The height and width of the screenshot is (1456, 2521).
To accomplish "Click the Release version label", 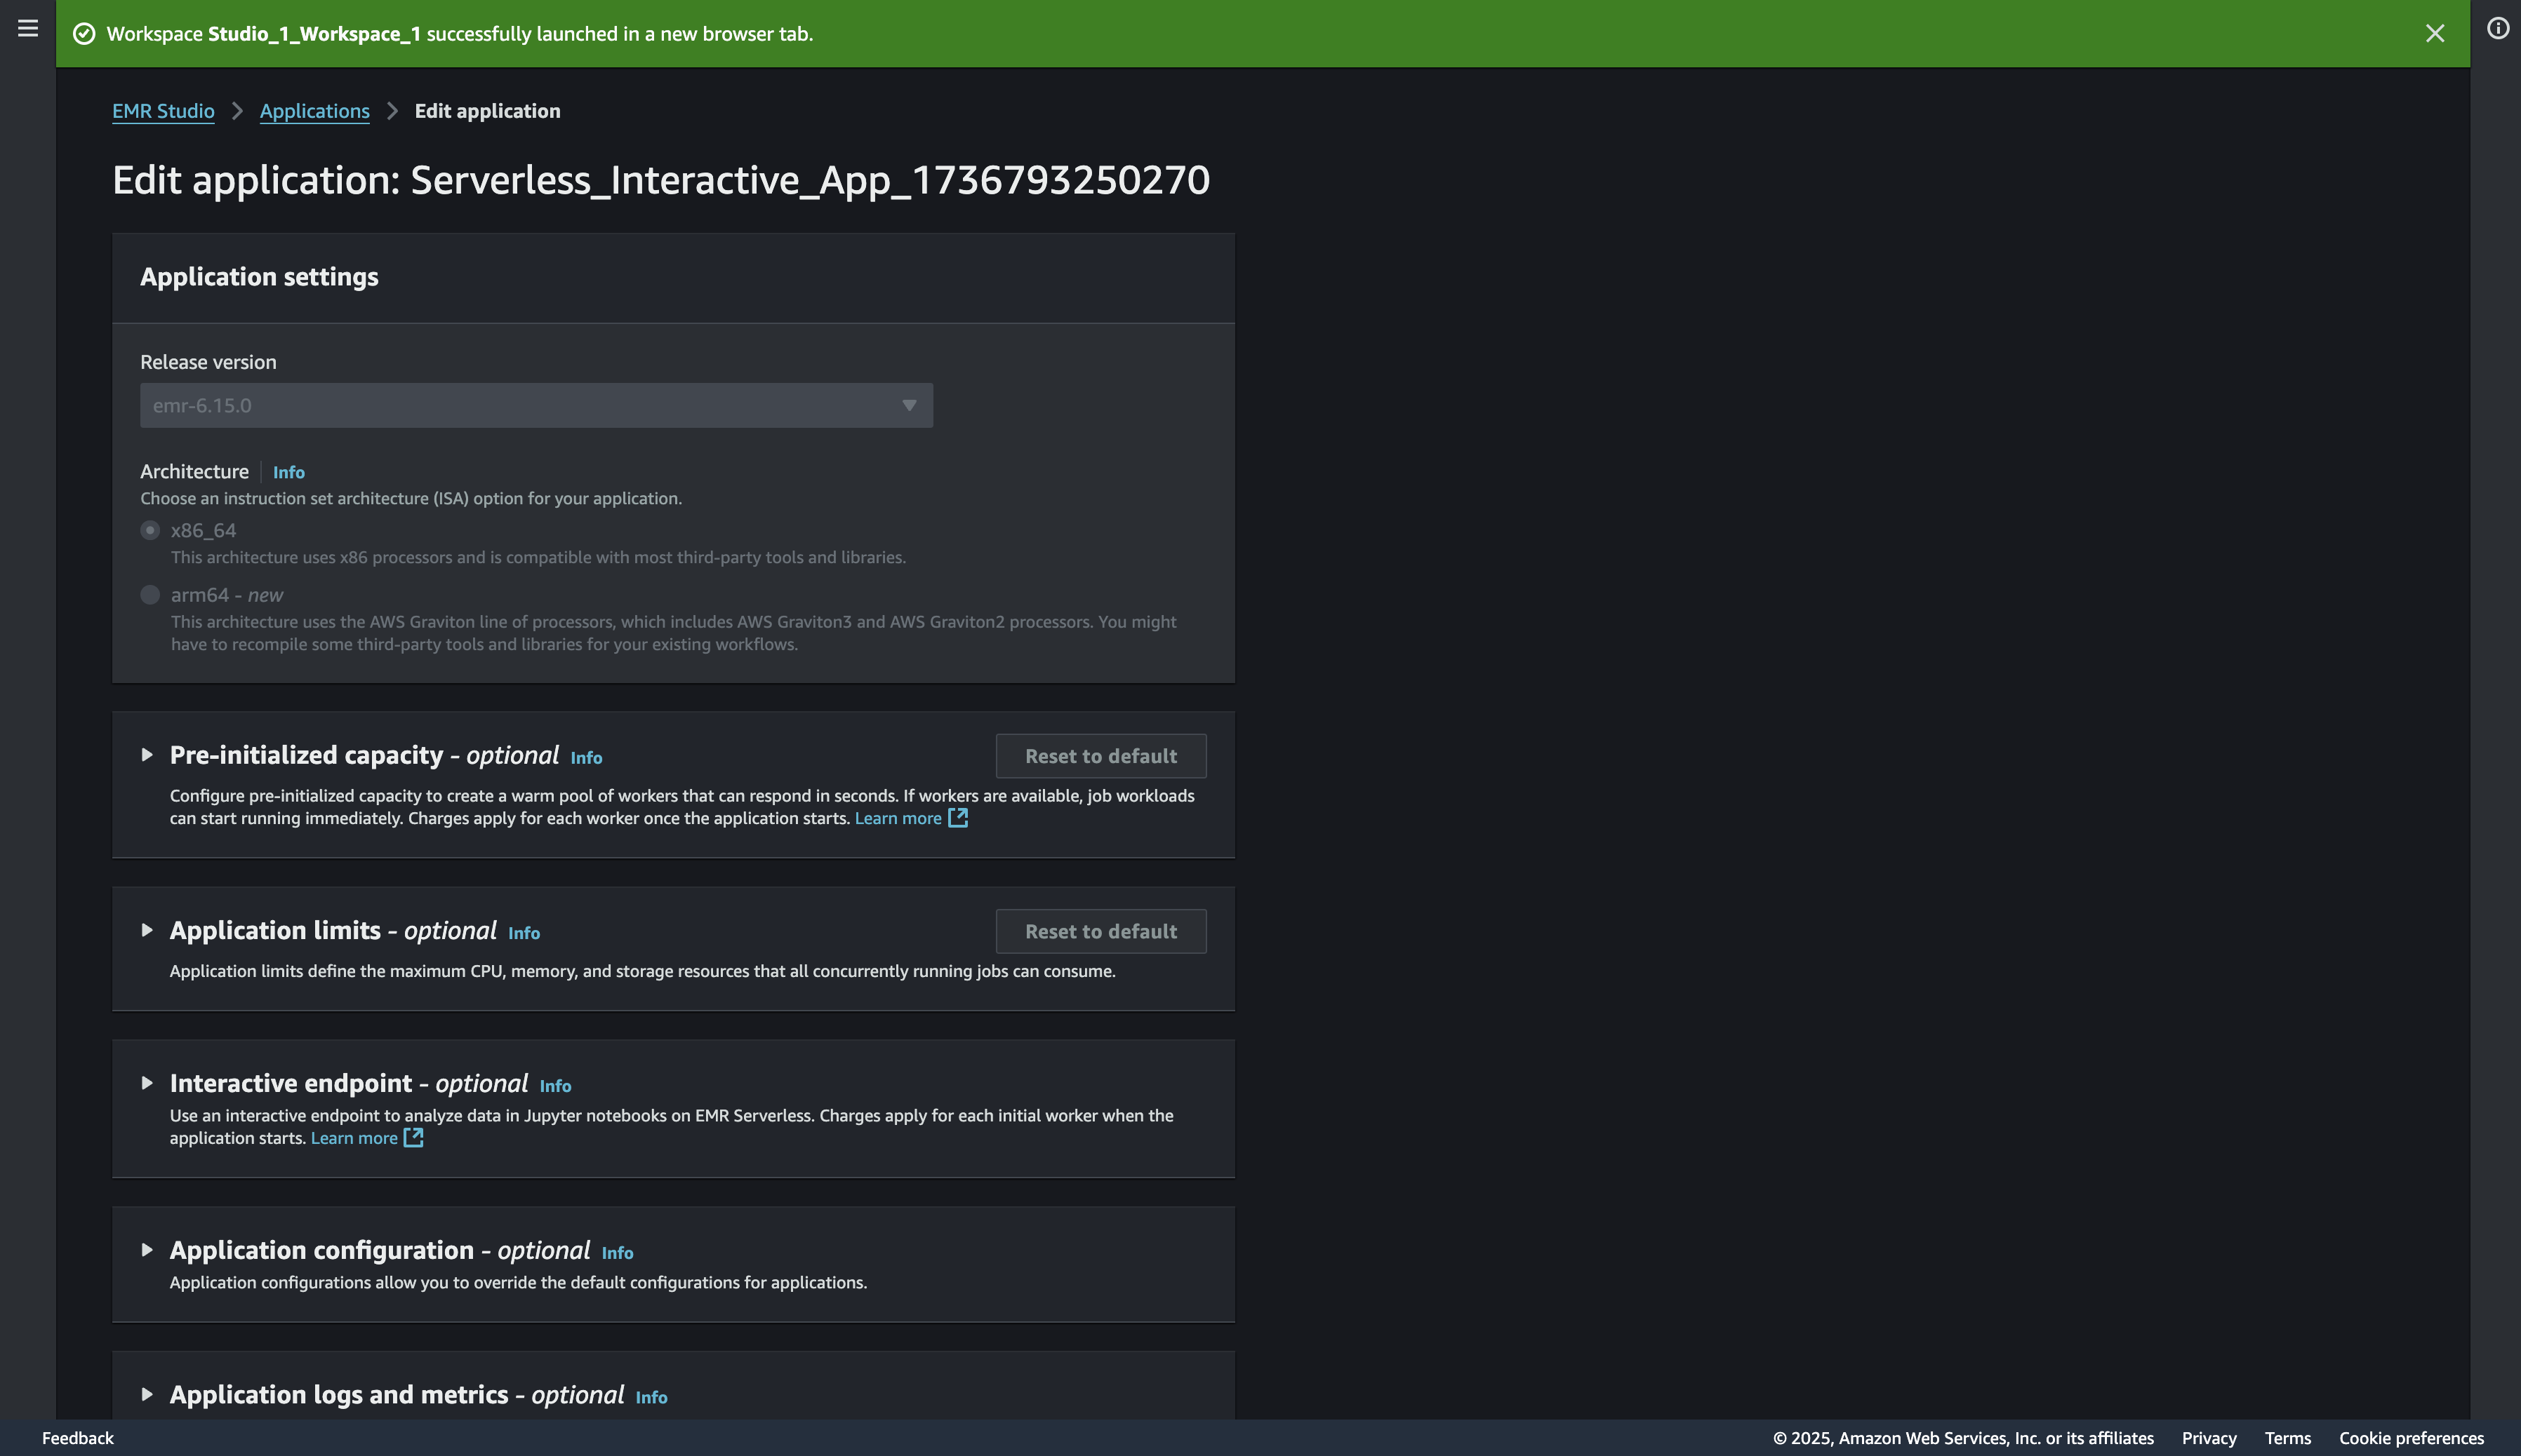I will (x=208, y=362).
